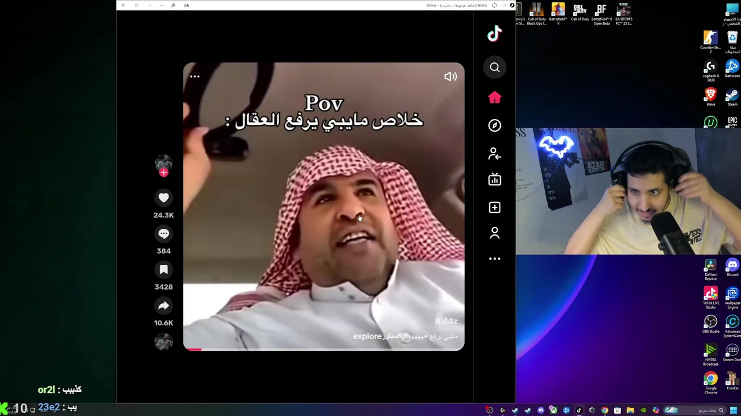This screenshot has height=416, width=741.
Task: Open the comments on the video
Action: coord(163,234)
